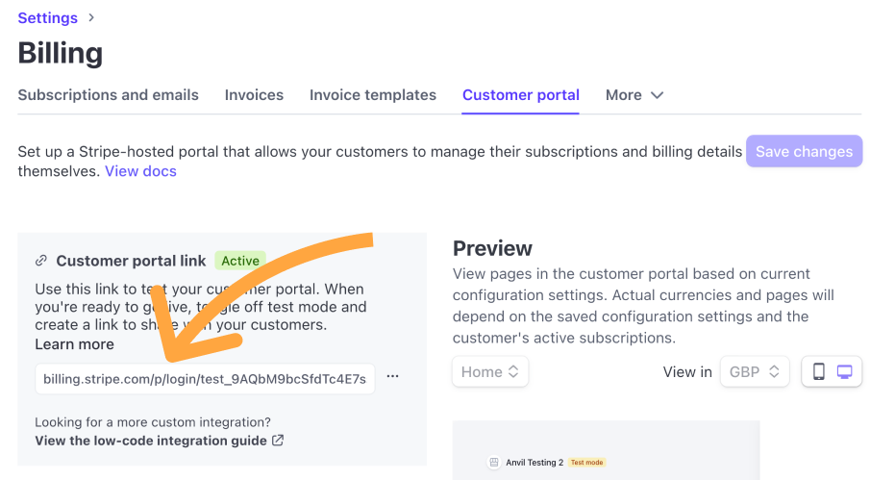Switch to Subscriptions and emails tab
The width and height of the screenshot is (895, 480).
[108, 95]
